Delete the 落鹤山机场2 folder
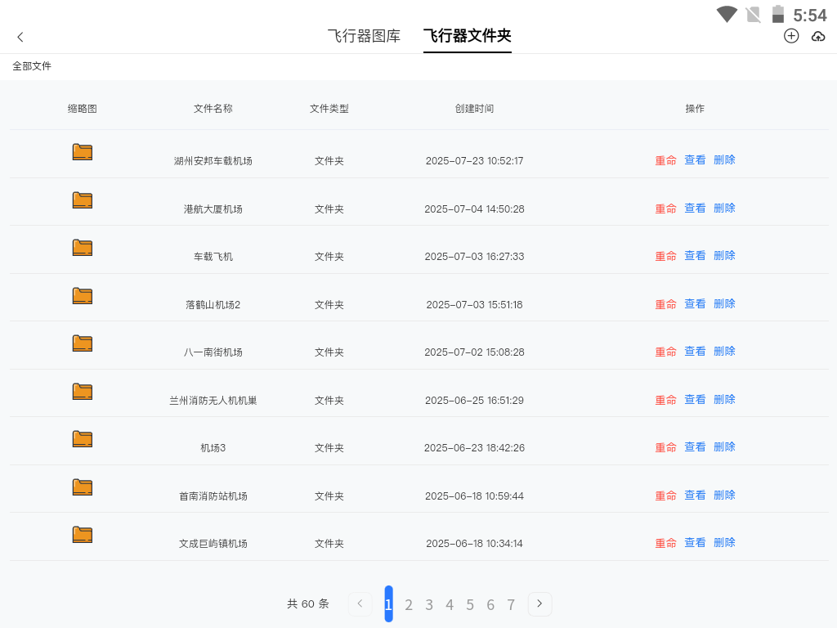 (724, 303)
